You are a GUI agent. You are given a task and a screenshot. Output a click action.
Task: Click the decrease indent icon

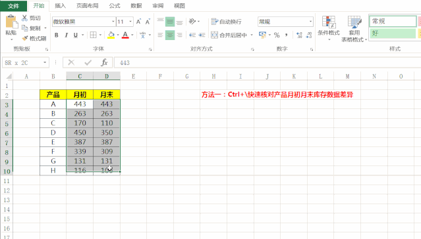(192, 35)
